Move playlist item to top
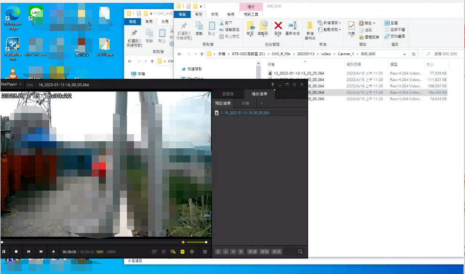This screenshot has height=274, width=465. (x=218, y=252)
